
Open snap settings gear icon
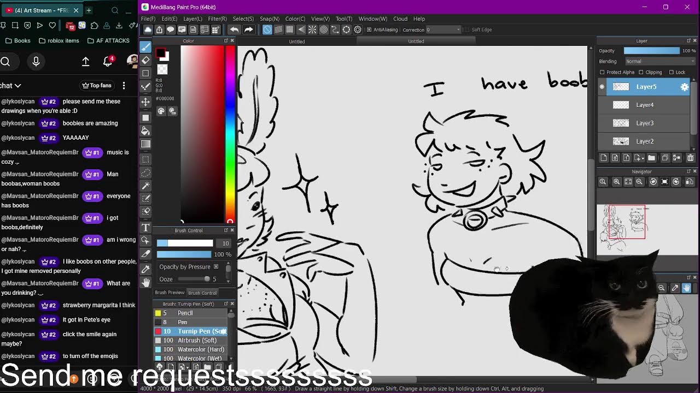point(358,29)
